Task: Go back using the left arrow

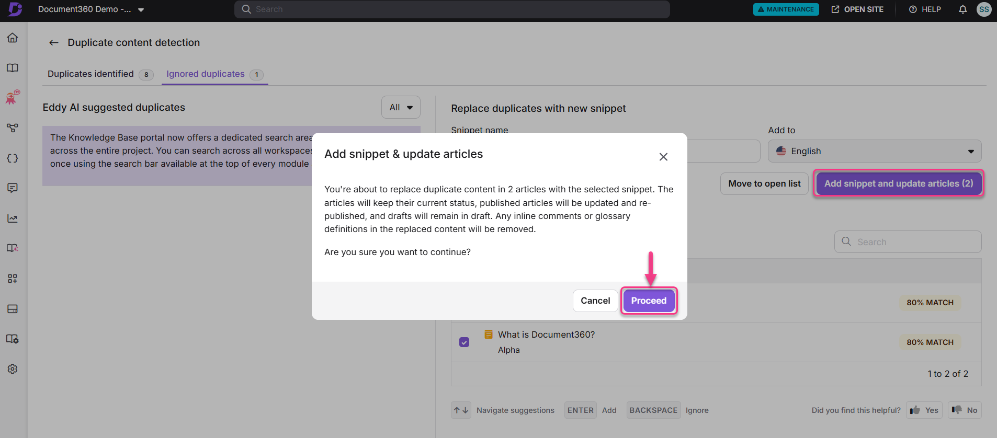Action: coord(54,43)
